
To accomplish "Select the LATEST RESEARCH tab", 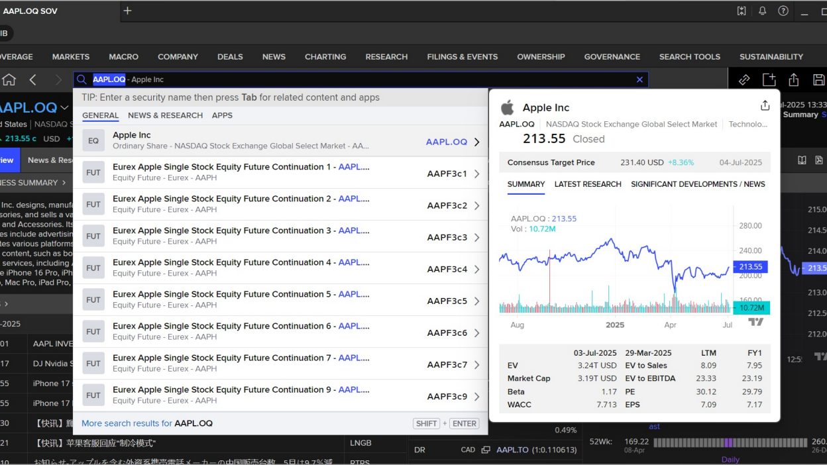I will point(588,184).
